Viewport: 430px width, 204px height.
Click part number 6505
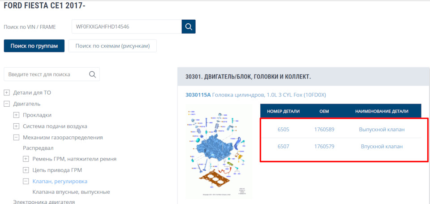coord(283,130)
